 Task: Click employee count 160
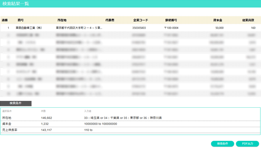click(253, 28)
